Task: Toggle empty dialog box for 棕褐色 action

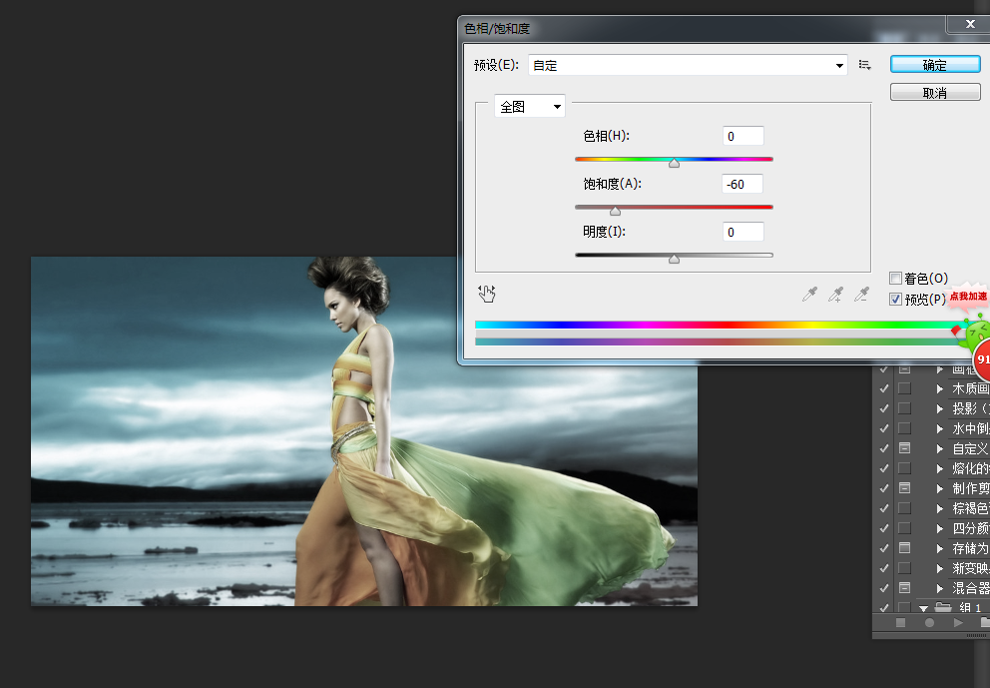Action: [x=904, y=508]
